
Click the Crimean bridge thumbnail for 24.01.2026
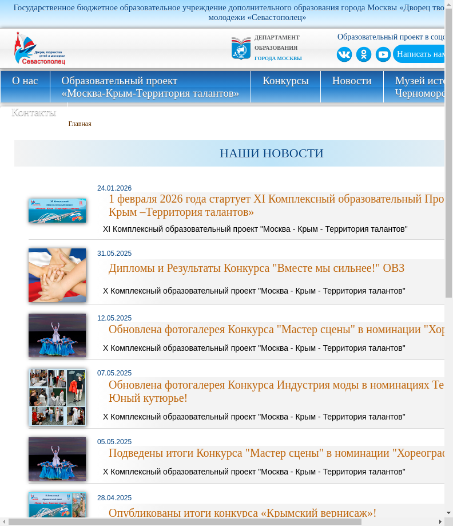57,210
